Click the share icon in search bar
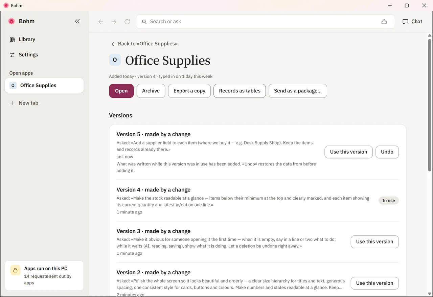The height and width of the screenshot is (297, 433). (384, 22)
